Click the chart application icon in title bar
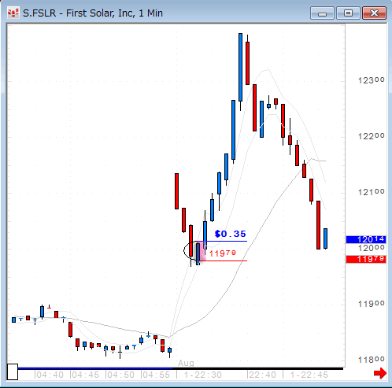 13,13
